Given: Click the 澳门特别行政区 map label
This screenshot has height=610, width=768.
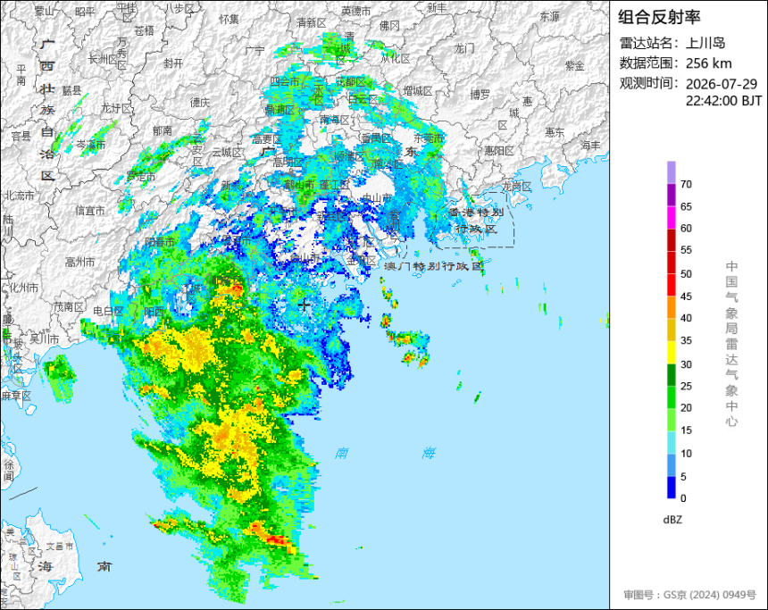Looking at the screenshot, I should (433, 266).
